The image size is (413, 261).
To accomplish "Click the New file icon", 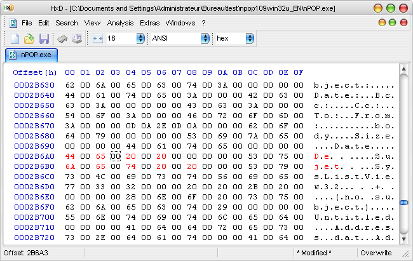I will [x=15, y=39].
